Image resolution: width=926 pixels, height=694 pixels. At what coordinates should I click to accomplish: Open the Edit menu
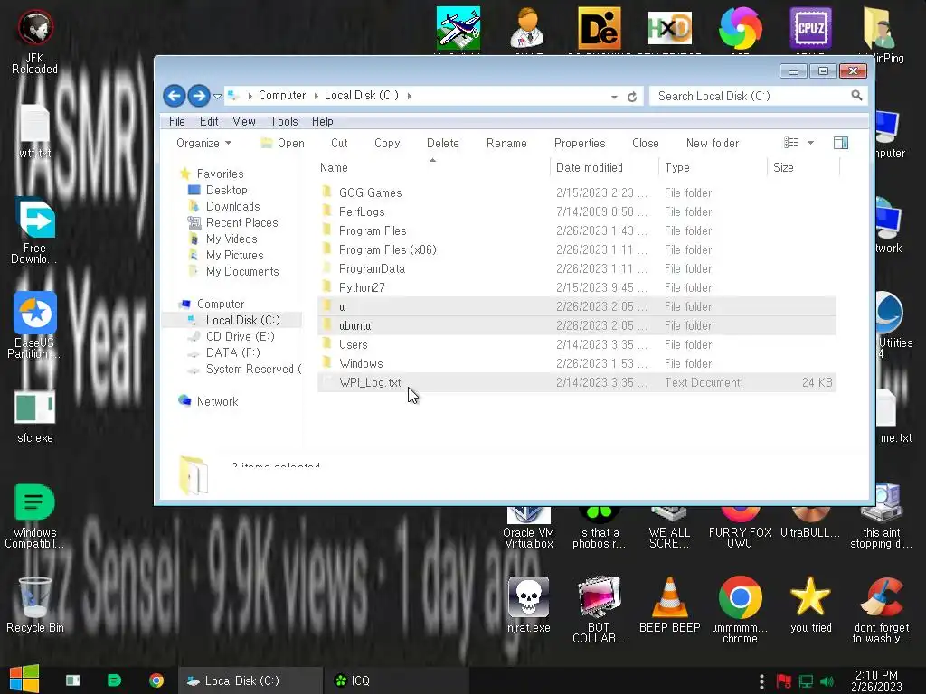point(209,122)
